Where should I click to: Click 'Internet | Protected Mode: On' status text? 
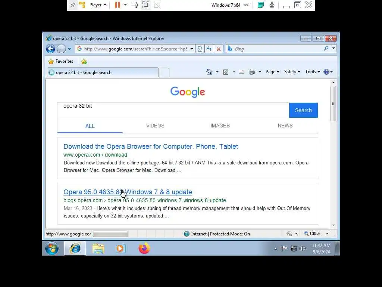click(x=220, y=234)
